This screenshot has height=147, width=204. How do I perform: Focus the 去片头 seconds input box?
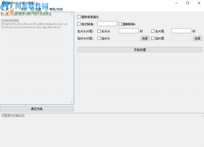pos(128,31)
